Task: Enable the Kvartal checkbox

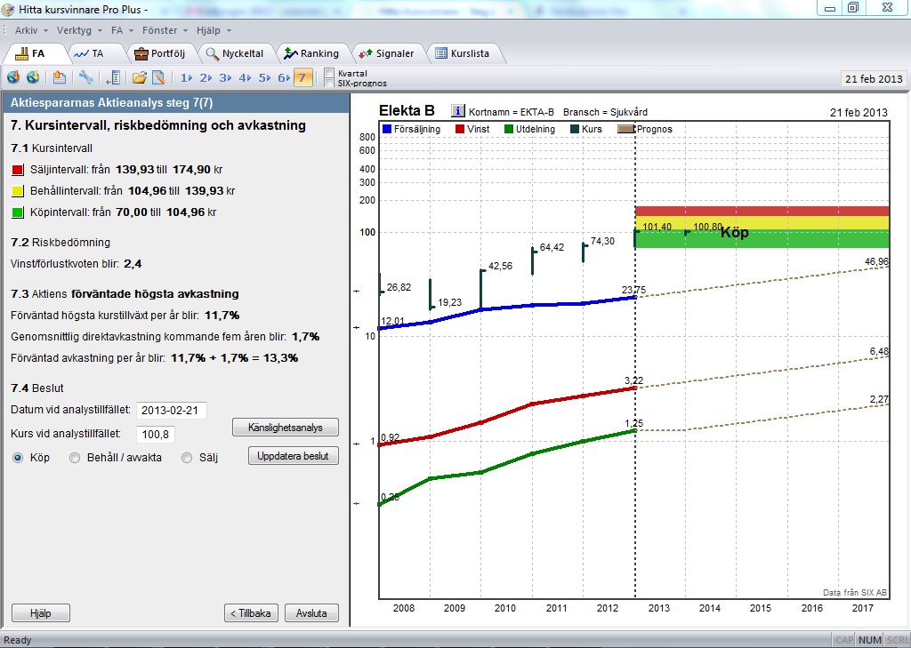Action: click(329, 73)
